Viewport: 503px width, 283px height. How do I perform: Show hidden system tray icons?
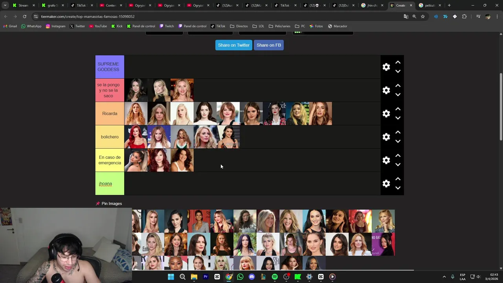(444, 277)
